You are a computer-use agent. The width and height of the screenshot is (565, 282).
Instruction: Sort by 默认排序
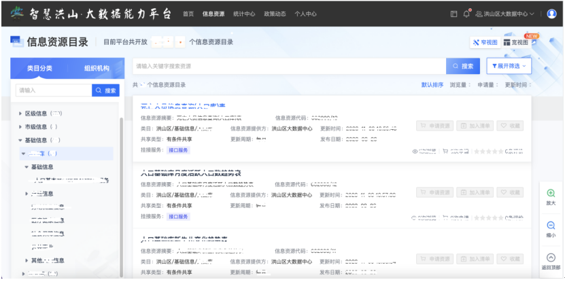432,85
